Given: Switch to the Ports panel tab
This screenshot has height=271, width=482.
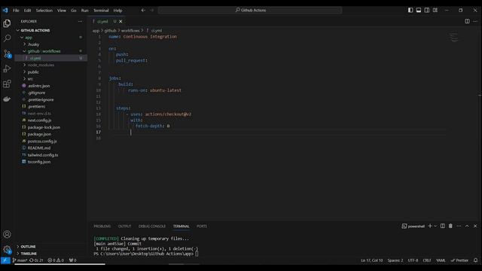Looking at the screenshot, I should pos(202,226).
